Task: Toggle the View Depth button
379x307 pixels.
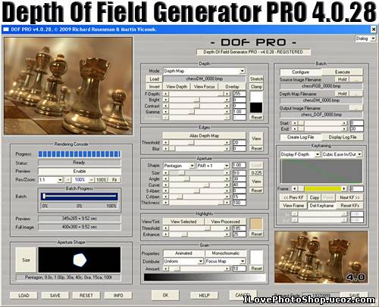Action: click(177, 86)
